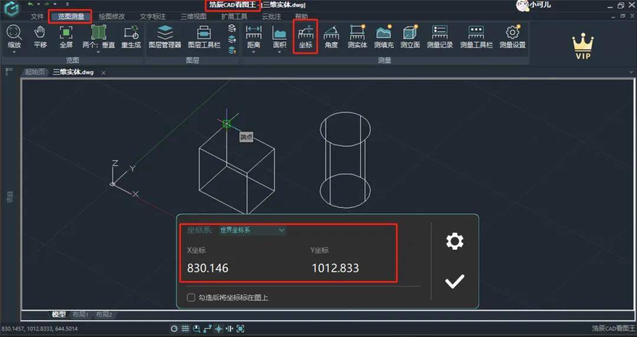Click the top small layer icon beside 图层工具栏
The image size is (637, 337).
coord(232,28)
